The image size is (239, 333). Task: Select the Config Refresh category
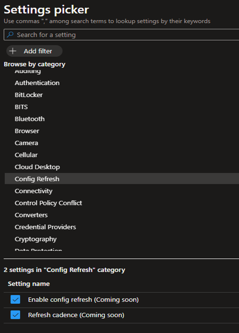coord(37,179)
